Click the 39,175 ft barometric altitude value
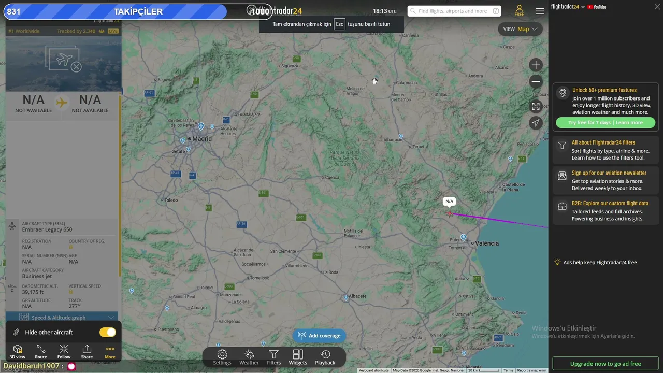Screen dimensions: 663x373 point(33,292)
